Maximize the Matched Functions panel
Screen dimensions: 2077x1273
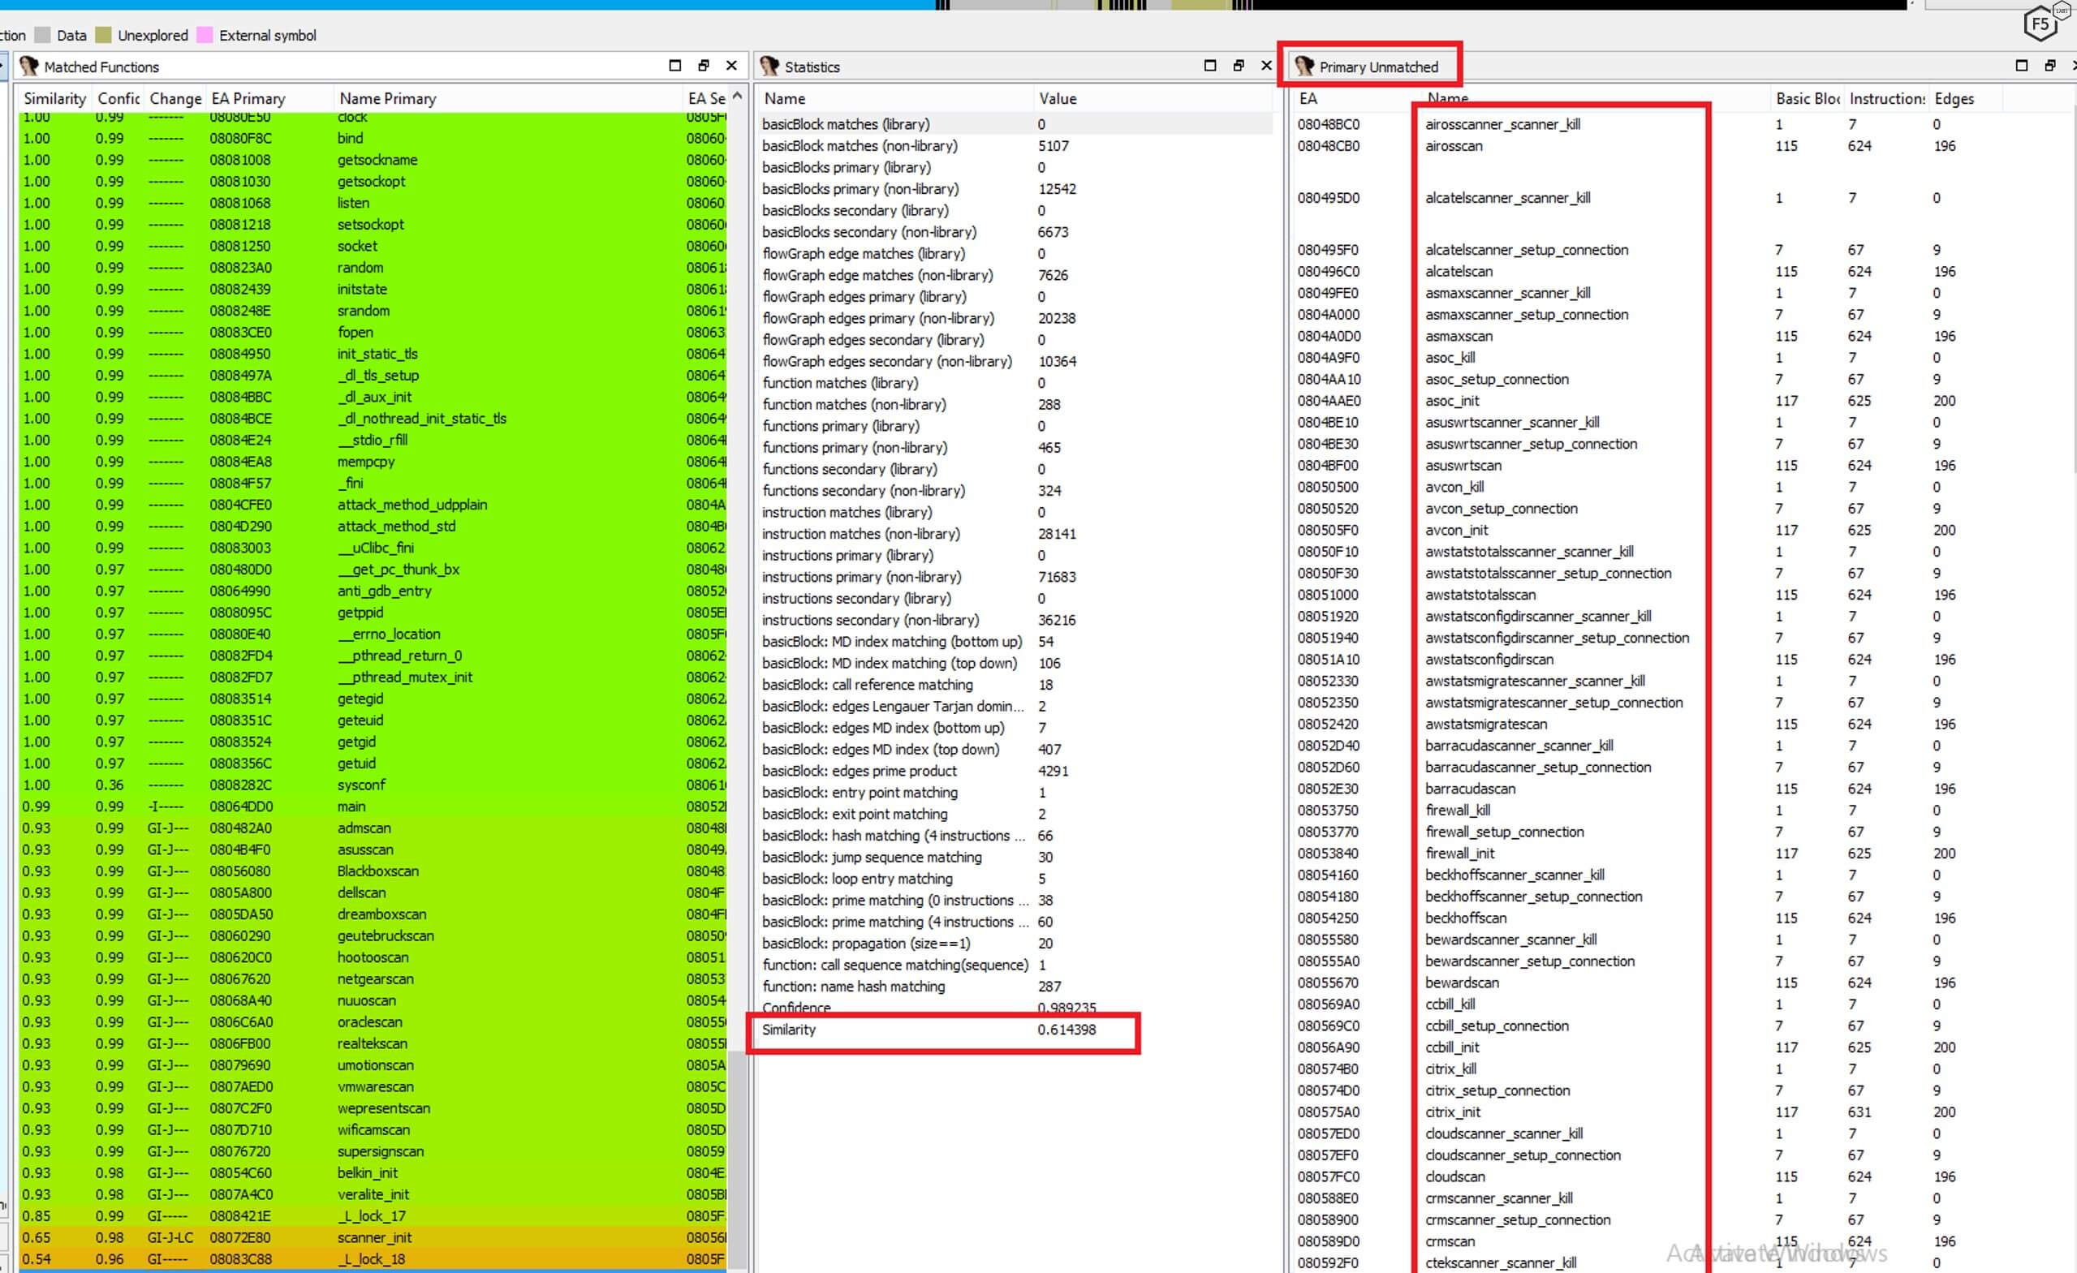coord(674,66)
